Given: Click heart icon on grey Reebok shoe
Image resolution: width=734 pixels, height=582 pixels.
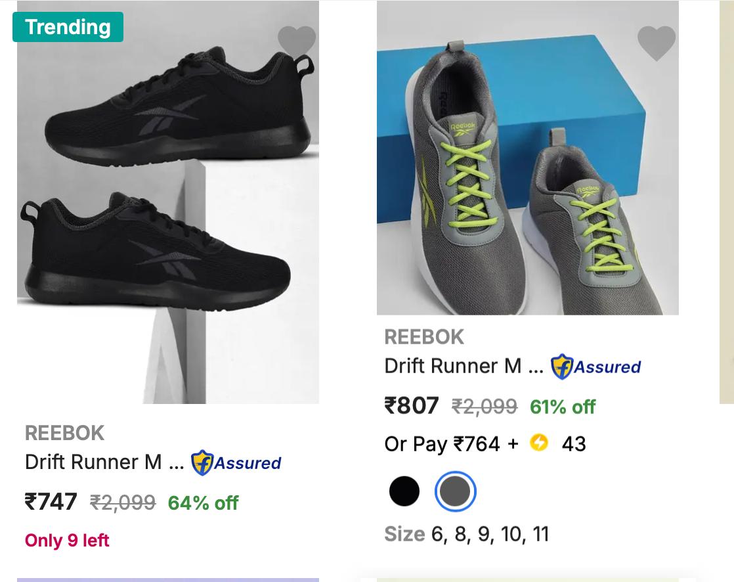Looking at the screenshot, I should click(656, 43).
